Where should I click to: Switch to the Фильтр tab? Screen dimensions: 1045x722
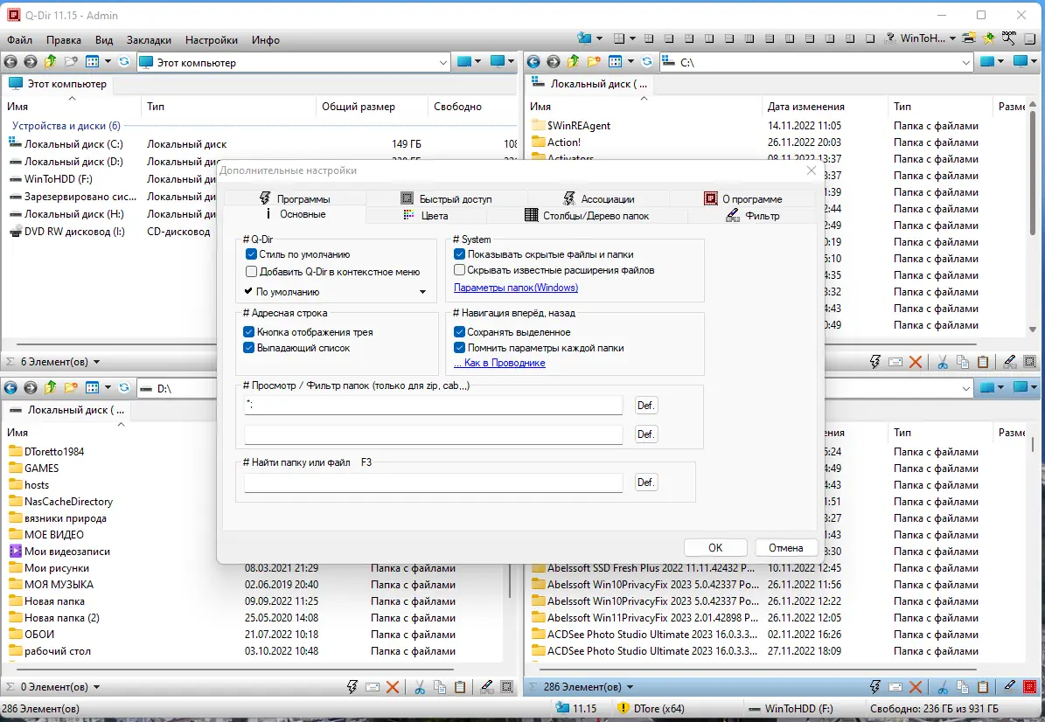pos(752,215)
